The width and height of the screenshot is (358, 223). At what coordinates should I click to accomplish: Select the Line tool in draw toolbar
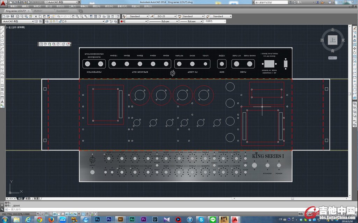click(x=2, y=28)
